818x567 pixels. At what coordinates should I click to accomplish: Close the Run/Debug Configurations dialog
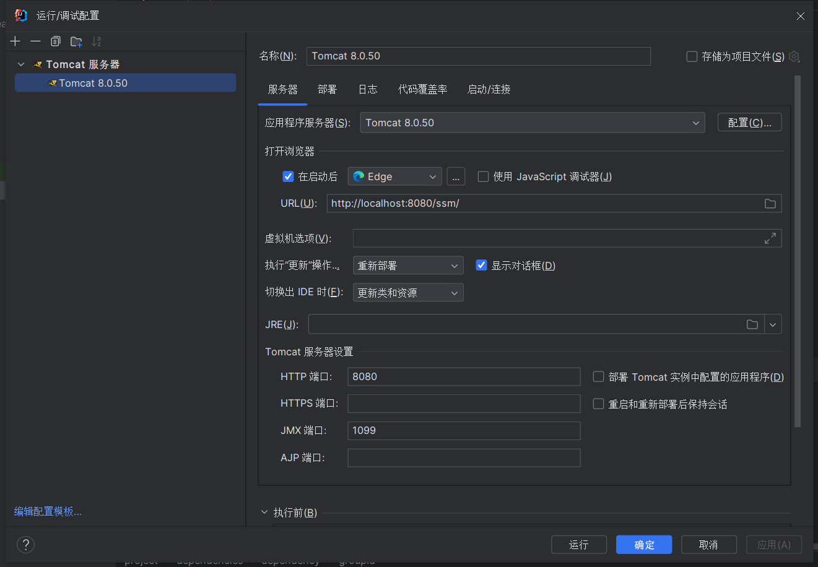tap(801, 16)
